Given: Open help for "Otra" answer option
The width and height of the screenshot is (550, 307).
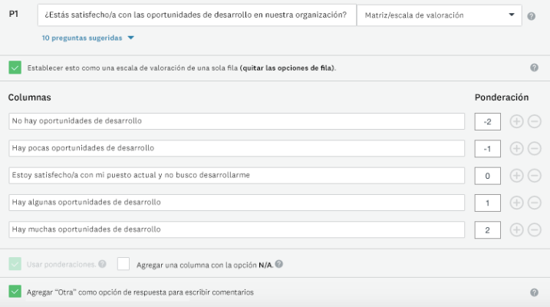Looking at the screenshot, I should (x=534, y=292).
